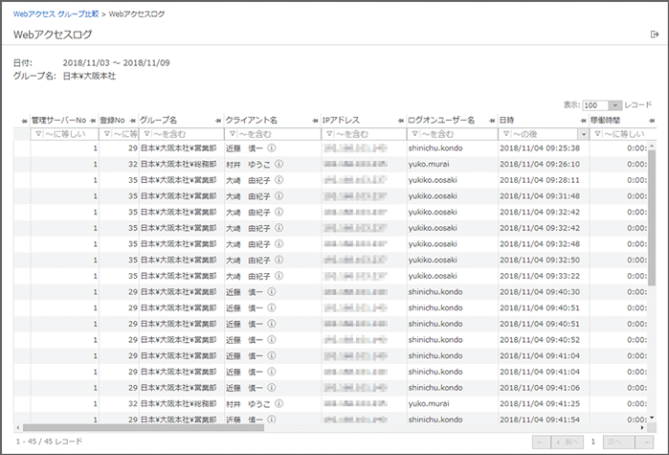This screenshot has height=455, width=669.
Task: Click pin icon in 稼働時間 column header
Action: (x=652, y=121)
